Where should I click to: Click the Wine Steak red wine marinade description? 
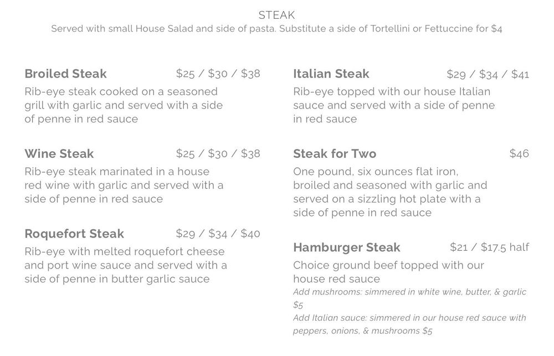[x=124, y=185]
